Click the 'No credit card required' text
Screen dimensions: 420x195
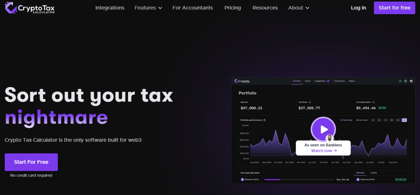click(31, 175)
